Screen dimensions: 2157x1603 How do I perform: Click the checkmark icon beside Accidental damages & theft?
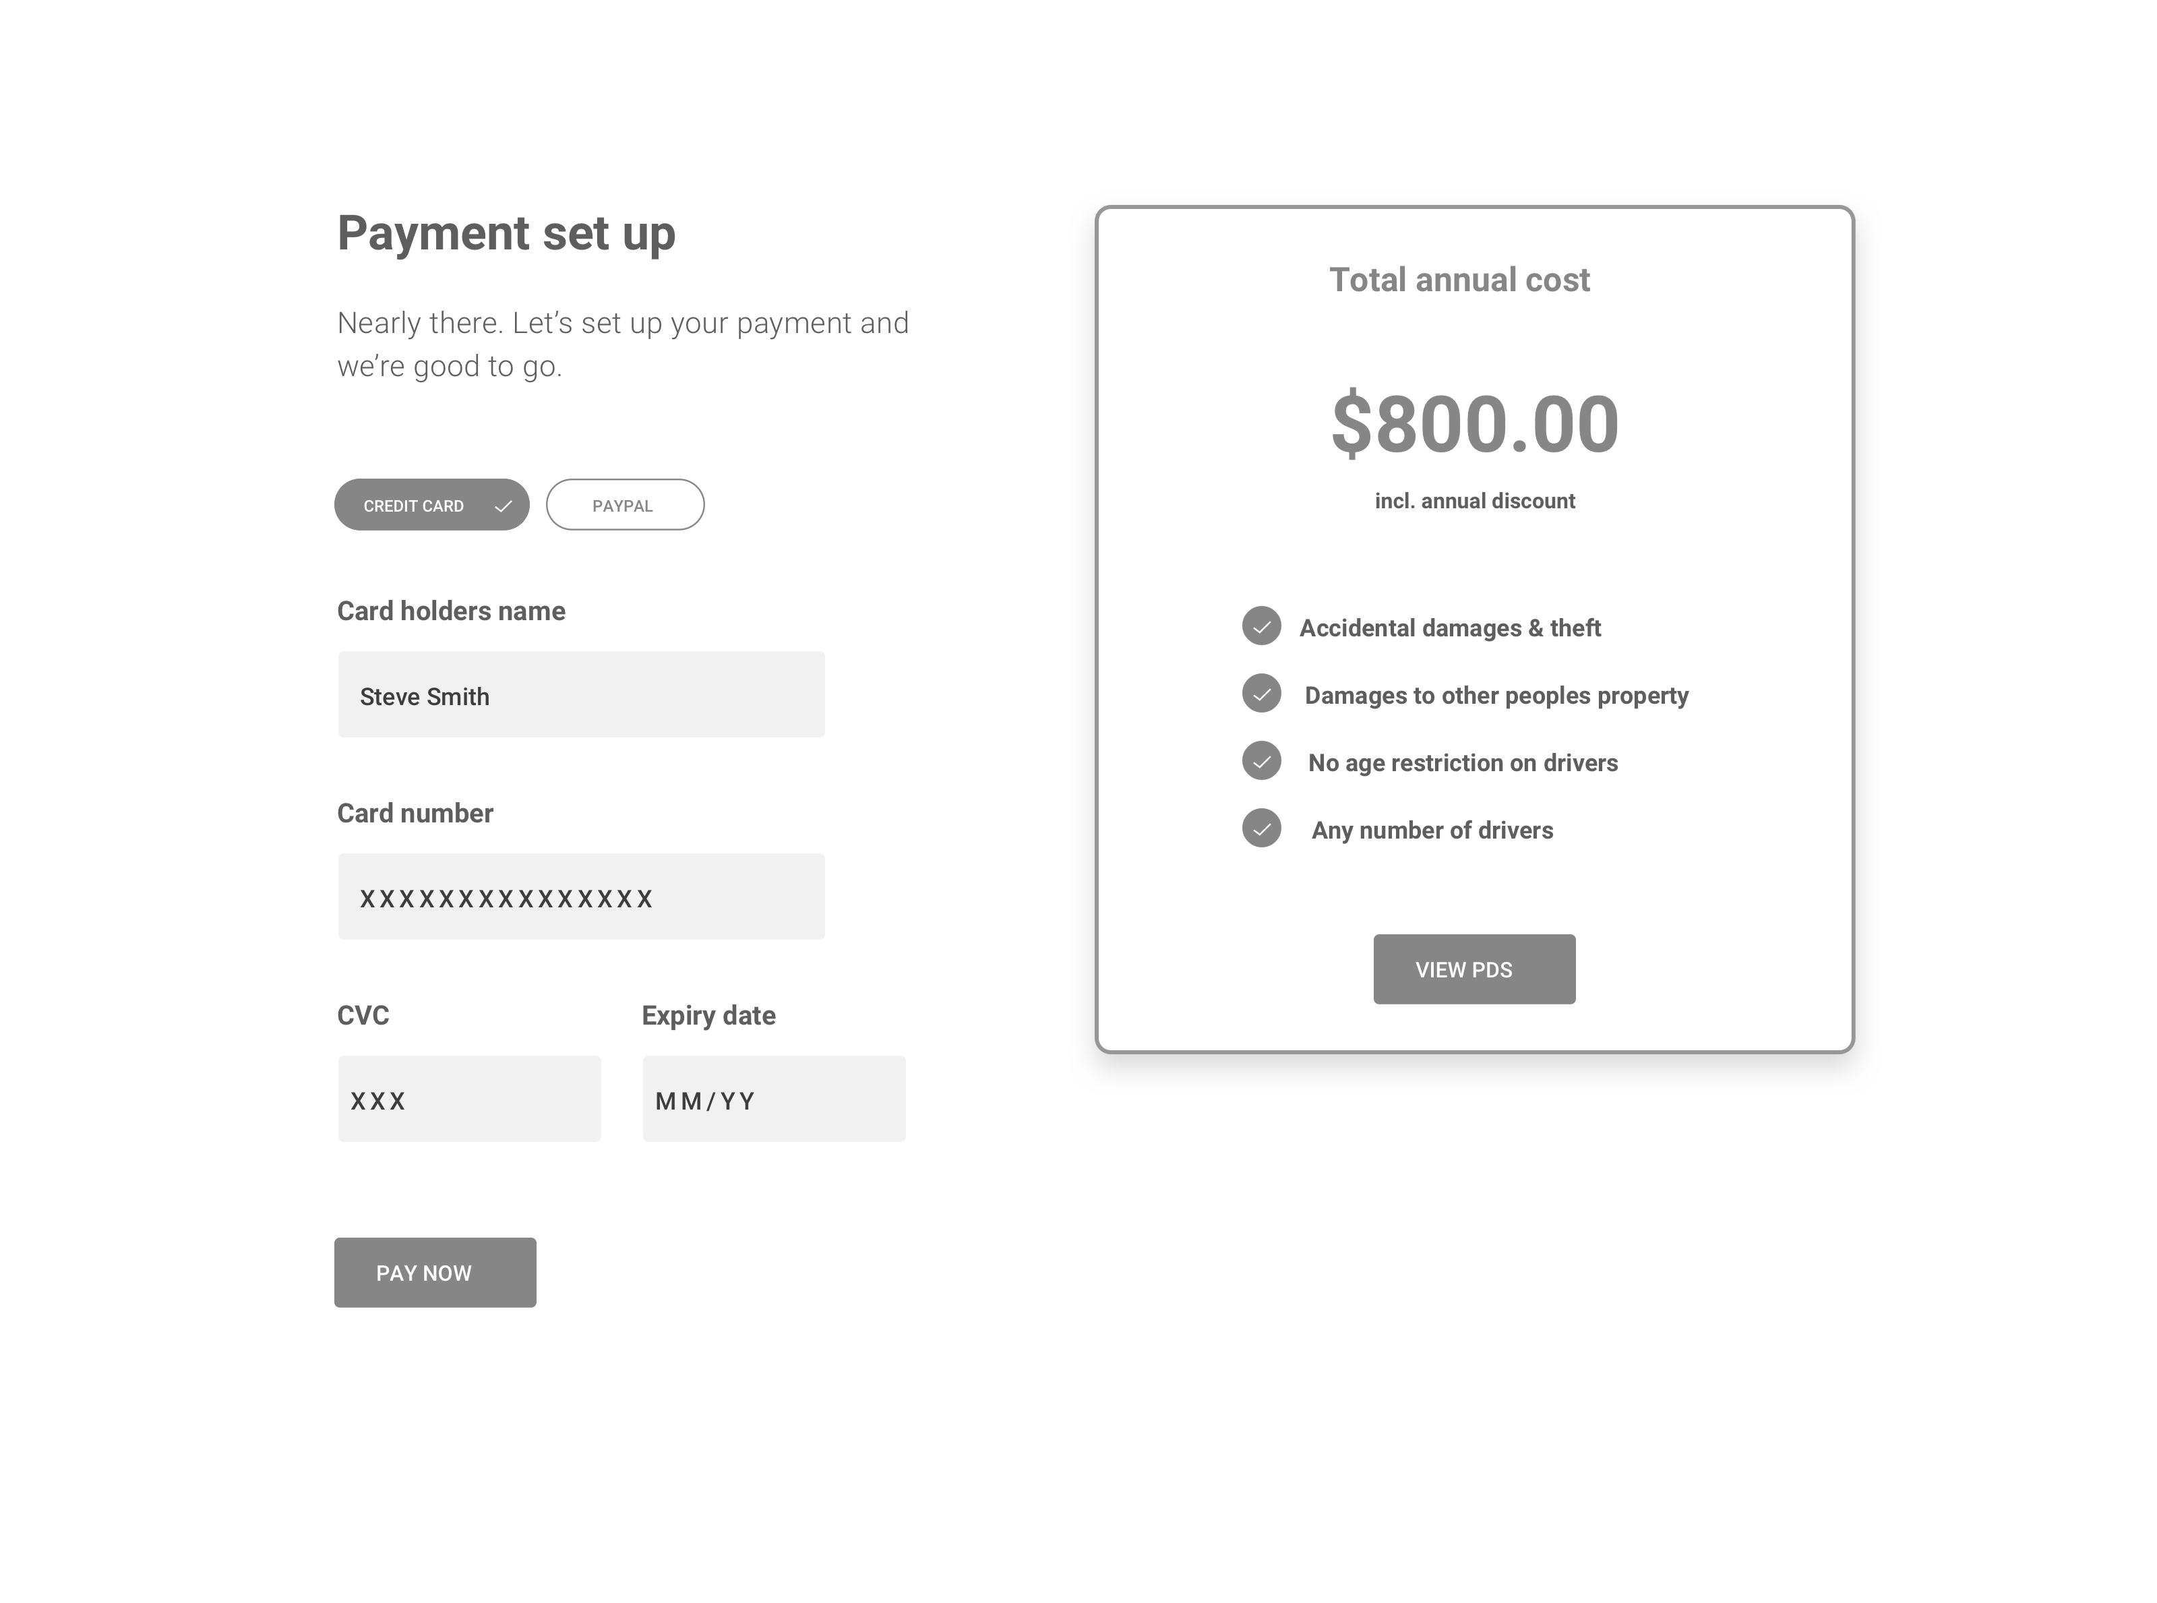coord(1261,626)
